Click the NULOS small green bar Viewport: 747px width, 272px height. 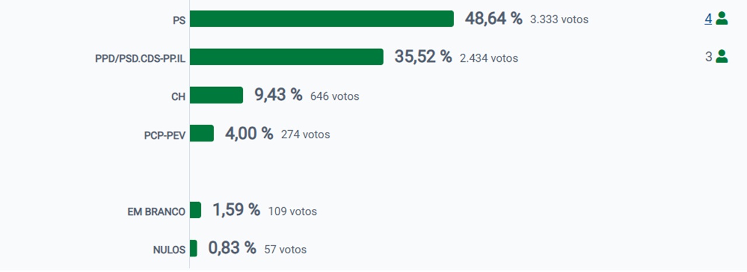coord(193,248)
